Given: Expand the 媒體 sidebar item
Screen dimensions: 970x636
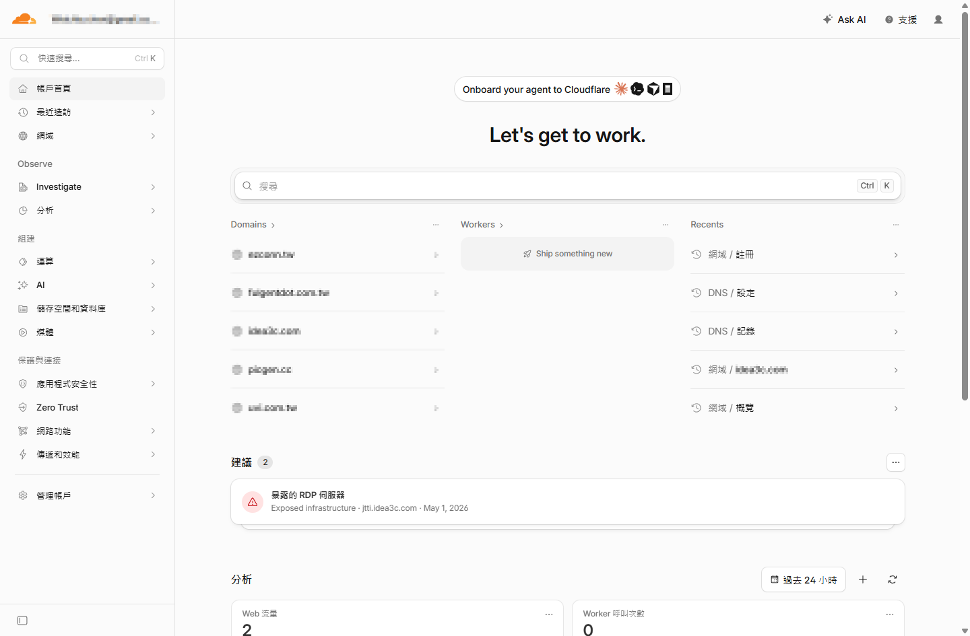Looking at the screenshot, I should (88, 332).
